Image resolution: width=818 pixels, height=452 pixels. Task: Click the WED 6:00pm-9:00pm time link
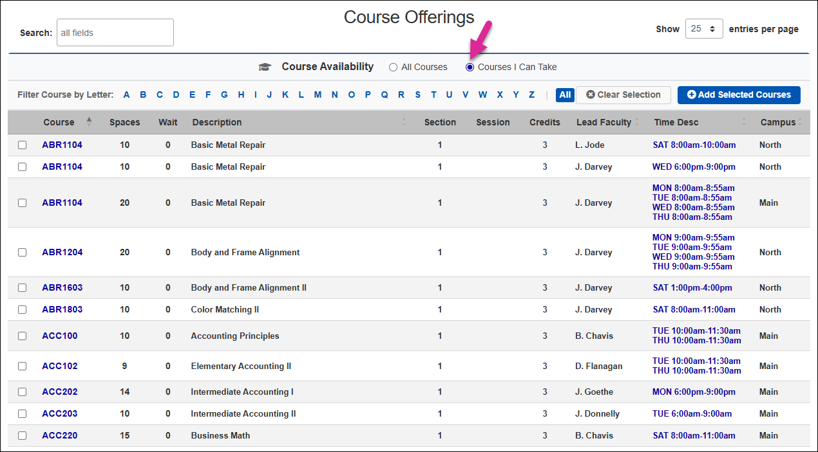(694, 167)
